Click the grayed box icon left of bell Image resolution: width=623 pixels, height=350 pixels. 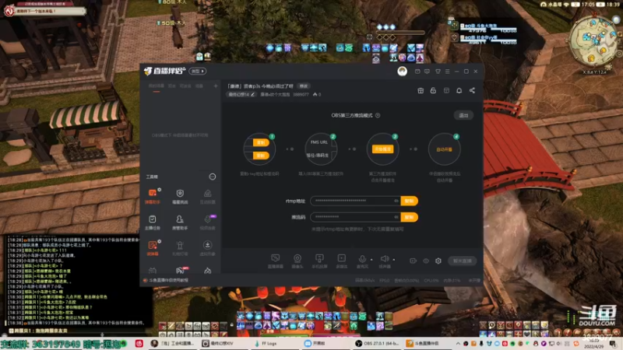446,90
